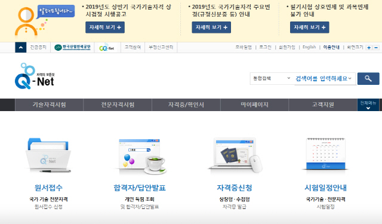The width and height of the screenshot is (382, 224).
Task: Open the 통합검색 category dropdown
Action: click(272, 78)
